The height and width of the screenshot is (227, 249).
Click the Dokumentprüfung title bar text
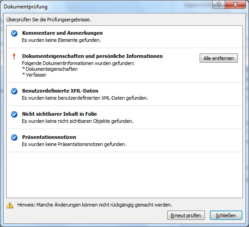(x=26, y=7)
